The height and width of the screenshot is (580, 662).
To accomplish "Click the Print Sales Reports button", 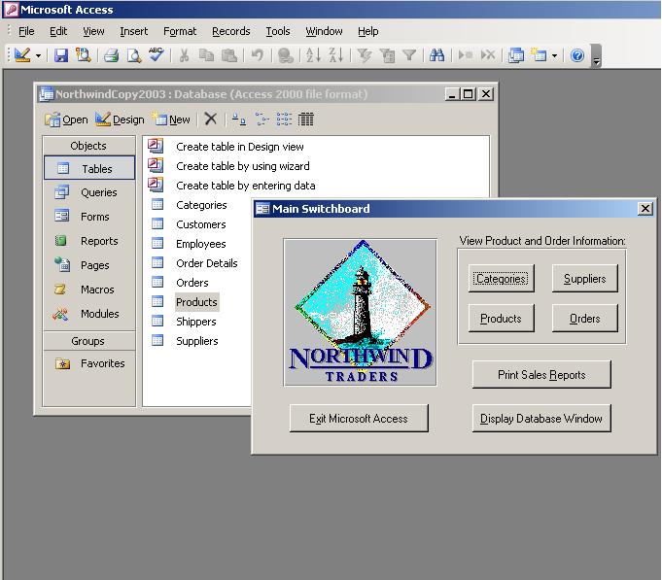I will pos(541,375).
